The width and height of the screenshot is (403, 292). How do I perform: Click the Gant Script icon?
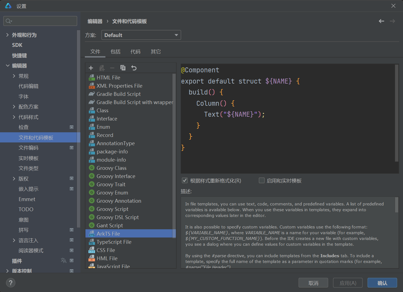coord(92,225)
